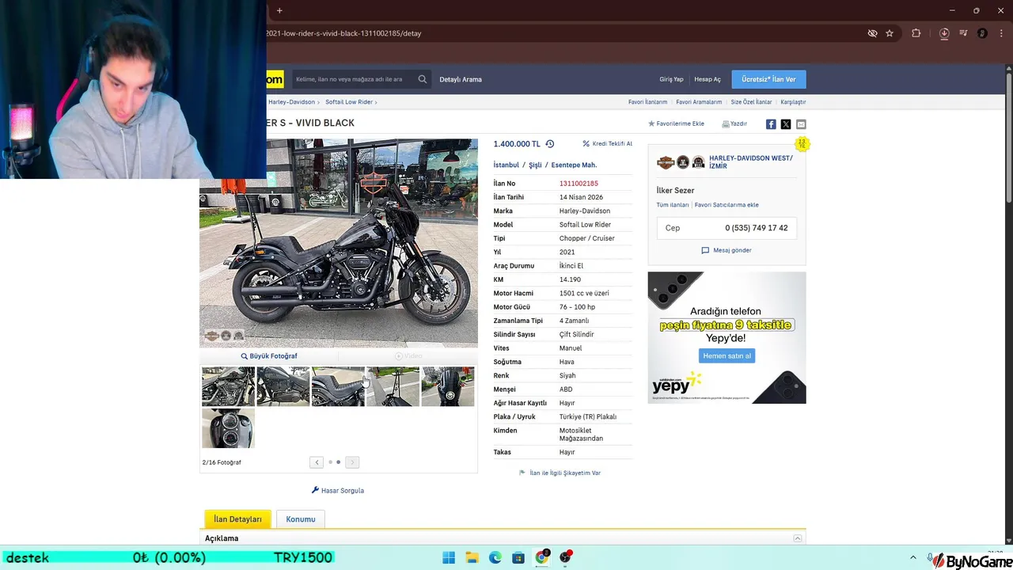The image size is (1013, 570).
Task: Show hidden tray icons chevron
Action: pos(912,557)
